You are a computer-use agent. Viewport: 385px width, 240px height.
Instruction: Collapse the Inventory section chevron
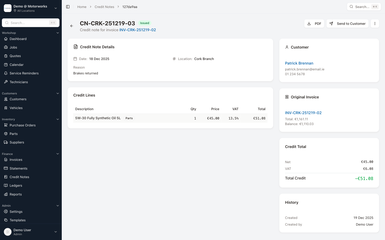(57, 119)
